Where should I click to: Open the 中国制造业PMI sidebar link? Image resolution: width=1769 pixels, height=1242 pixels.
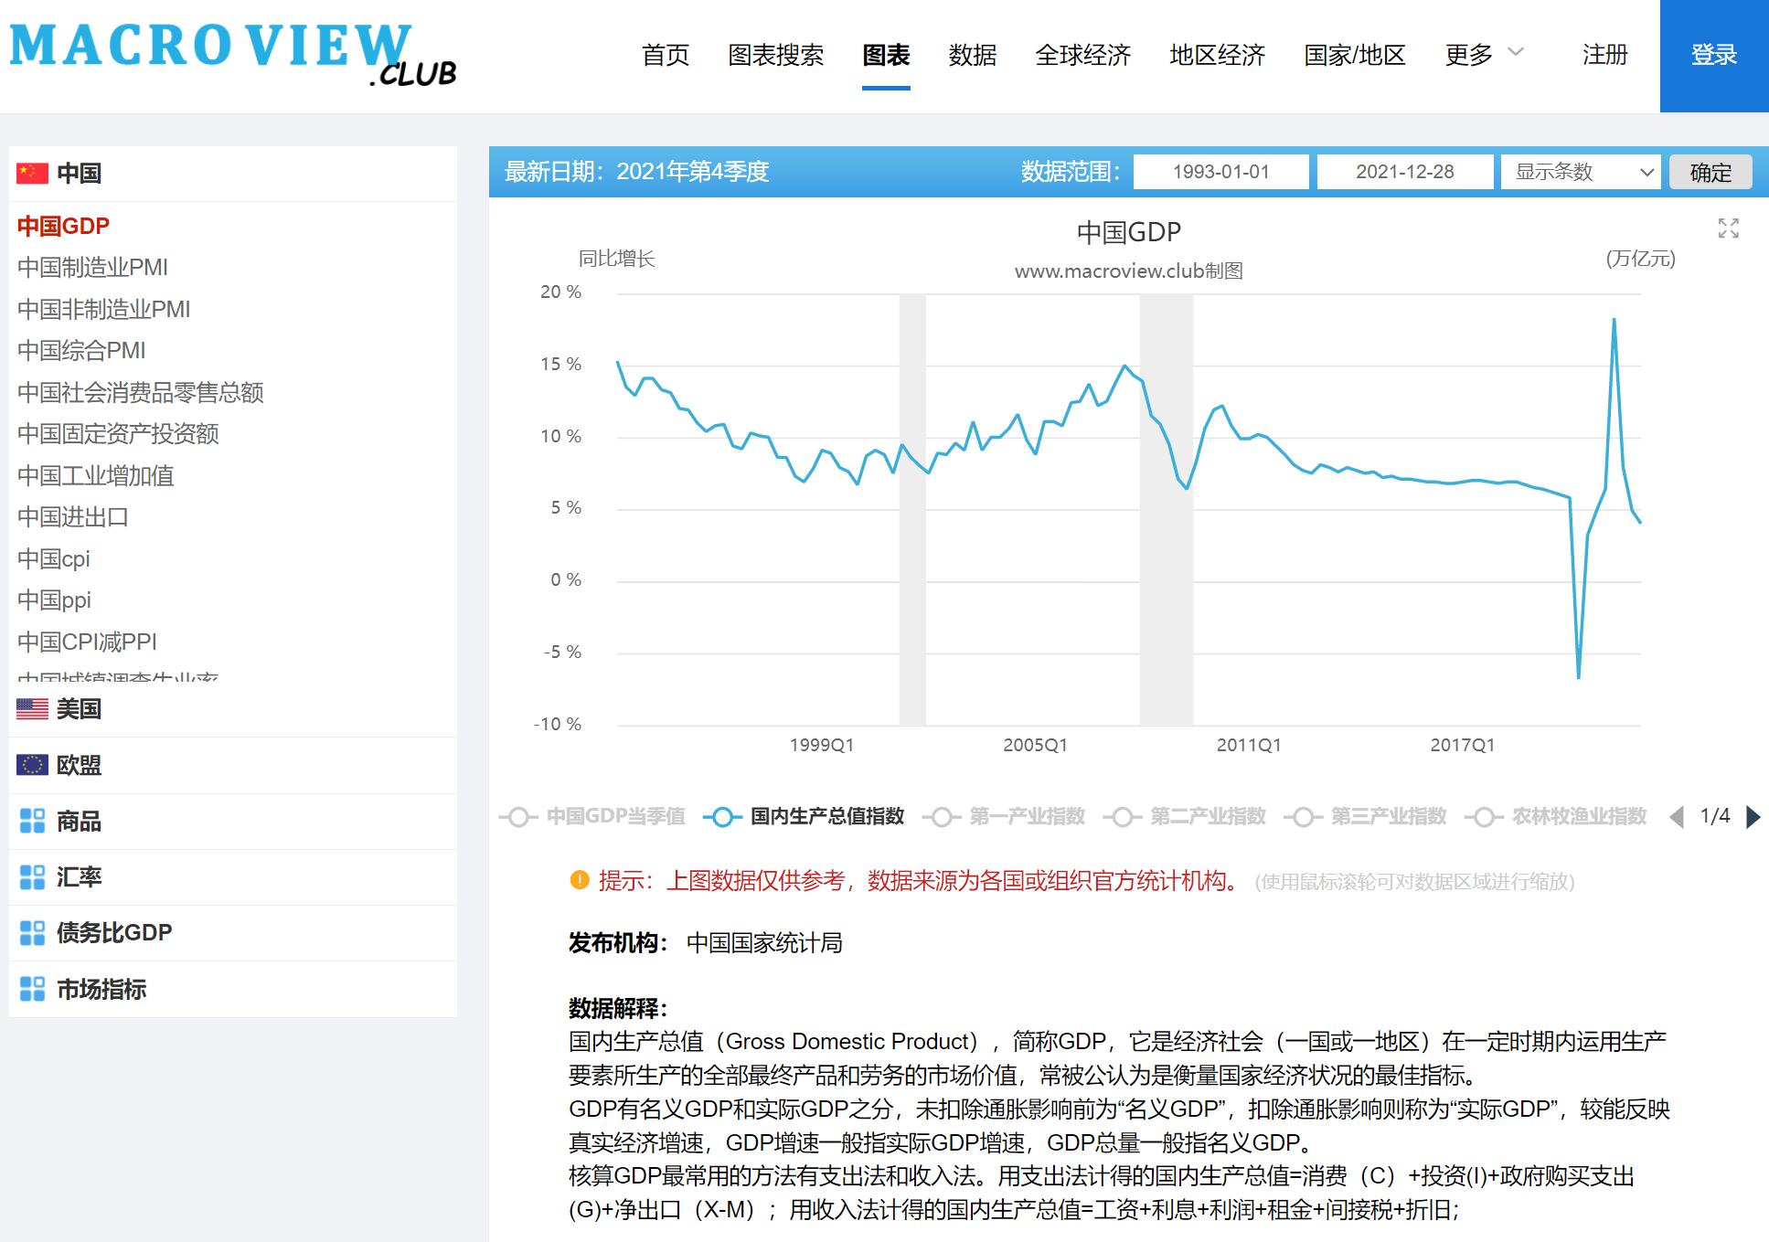(x=92, y=268)
